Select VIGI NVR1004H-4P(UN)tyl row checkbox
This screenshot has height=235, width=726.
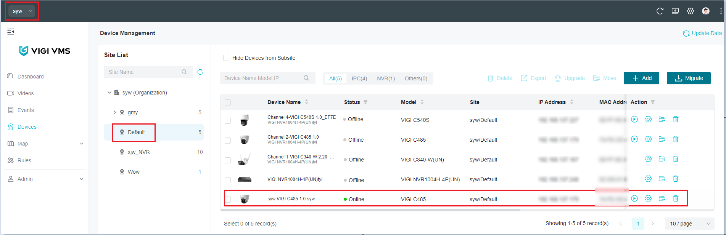coord(228,180)
